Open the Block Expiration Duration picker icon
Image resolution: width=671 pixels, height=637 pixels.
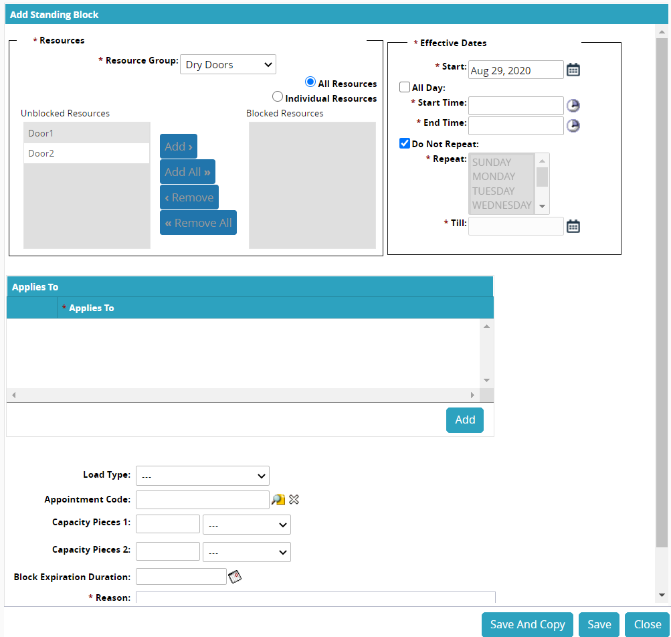234,577
